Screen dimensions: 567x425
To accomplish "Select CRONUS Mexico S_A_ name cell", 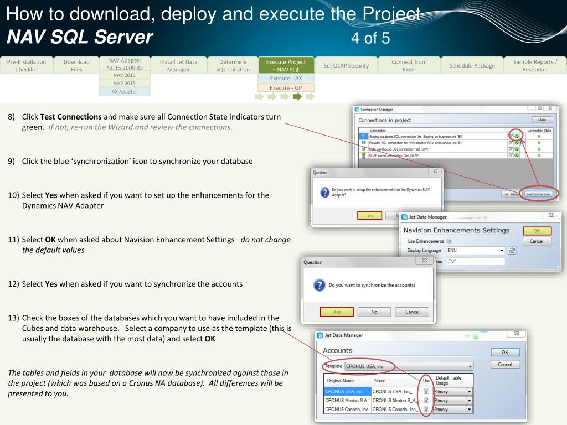I will 395,401.
